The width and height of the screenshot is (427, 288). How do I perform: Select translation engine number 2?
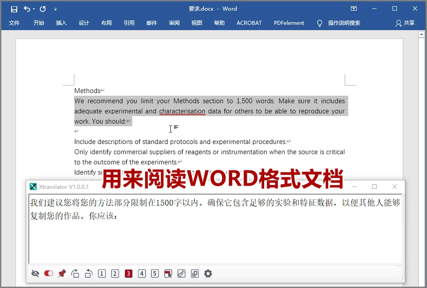(x=115, y=273)
